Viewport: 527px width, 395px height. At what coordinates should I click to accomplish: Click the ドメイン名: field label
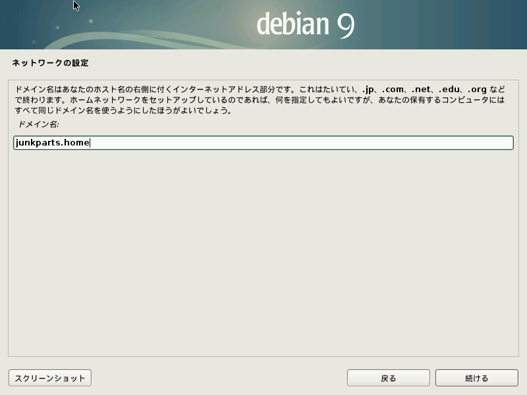point(38,124)
